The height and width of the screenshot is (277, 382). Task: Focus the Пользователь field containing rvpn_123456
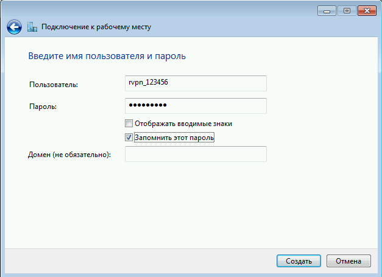point(196,83)
